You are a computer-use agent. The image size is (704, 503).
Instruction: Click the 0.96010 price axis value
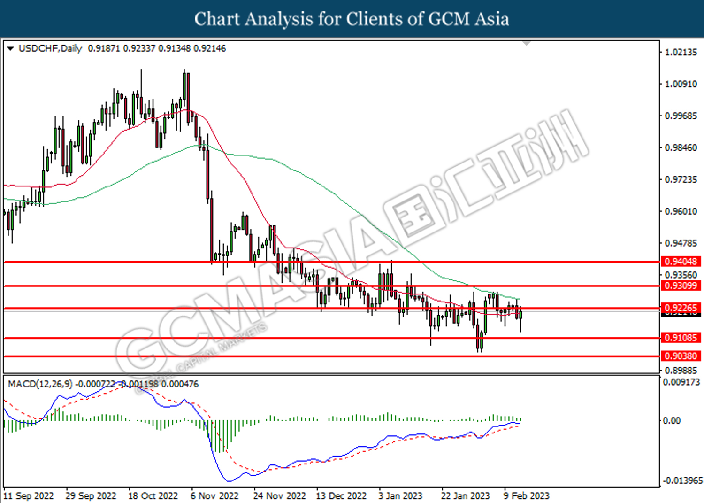click(681, 211)
